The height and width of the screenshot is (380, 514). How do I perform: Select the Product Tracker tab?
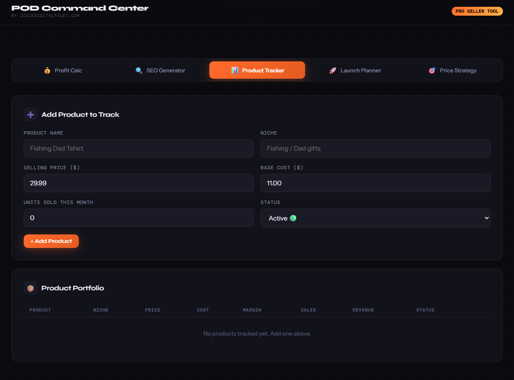(x=257, y=70)
